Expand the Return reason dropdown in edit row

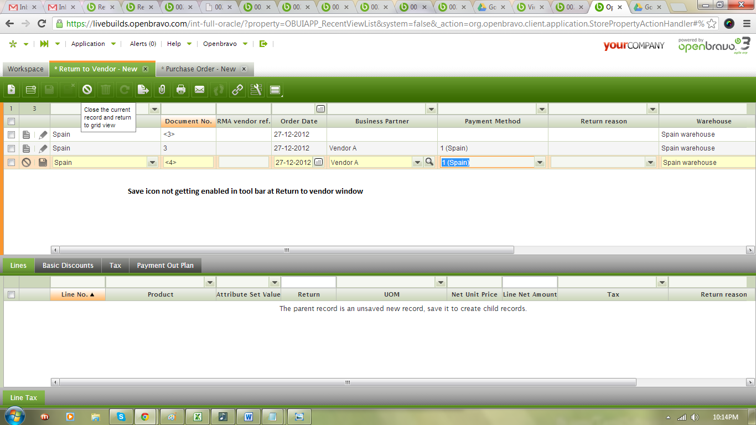click(x=651, y=162)
